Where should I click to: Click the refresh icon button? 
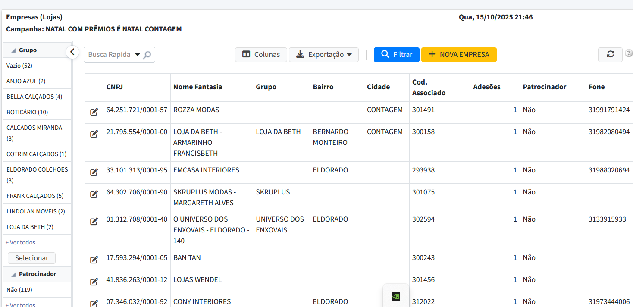pyautogui.click(x=610, y=54)
